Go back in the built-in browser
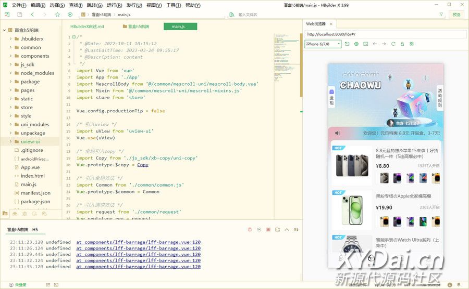The image size is (469, 289). point(375,44)
